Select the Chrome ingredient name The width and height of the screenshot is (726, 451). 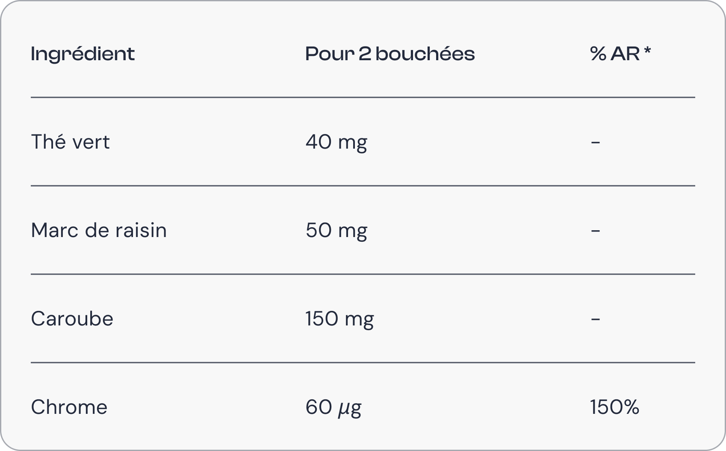(x=69, y=407)
